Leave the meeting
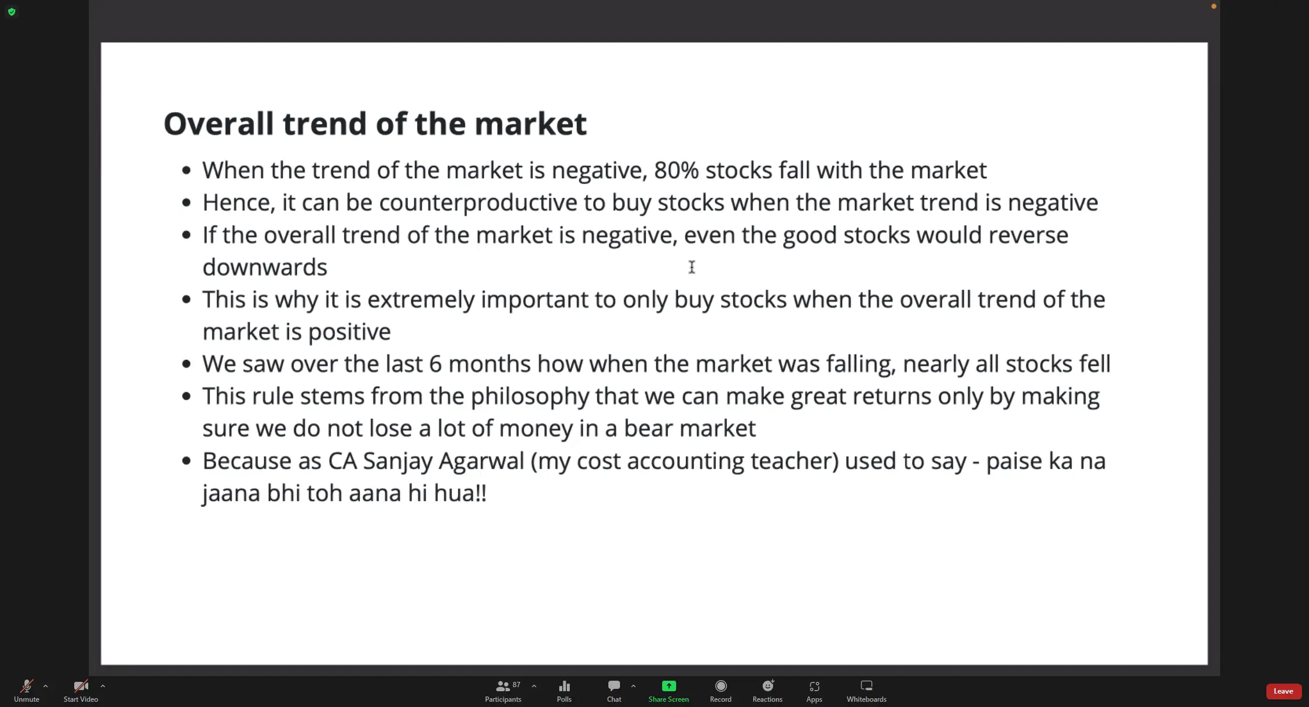1309x707 pixels. [1283, 691]
